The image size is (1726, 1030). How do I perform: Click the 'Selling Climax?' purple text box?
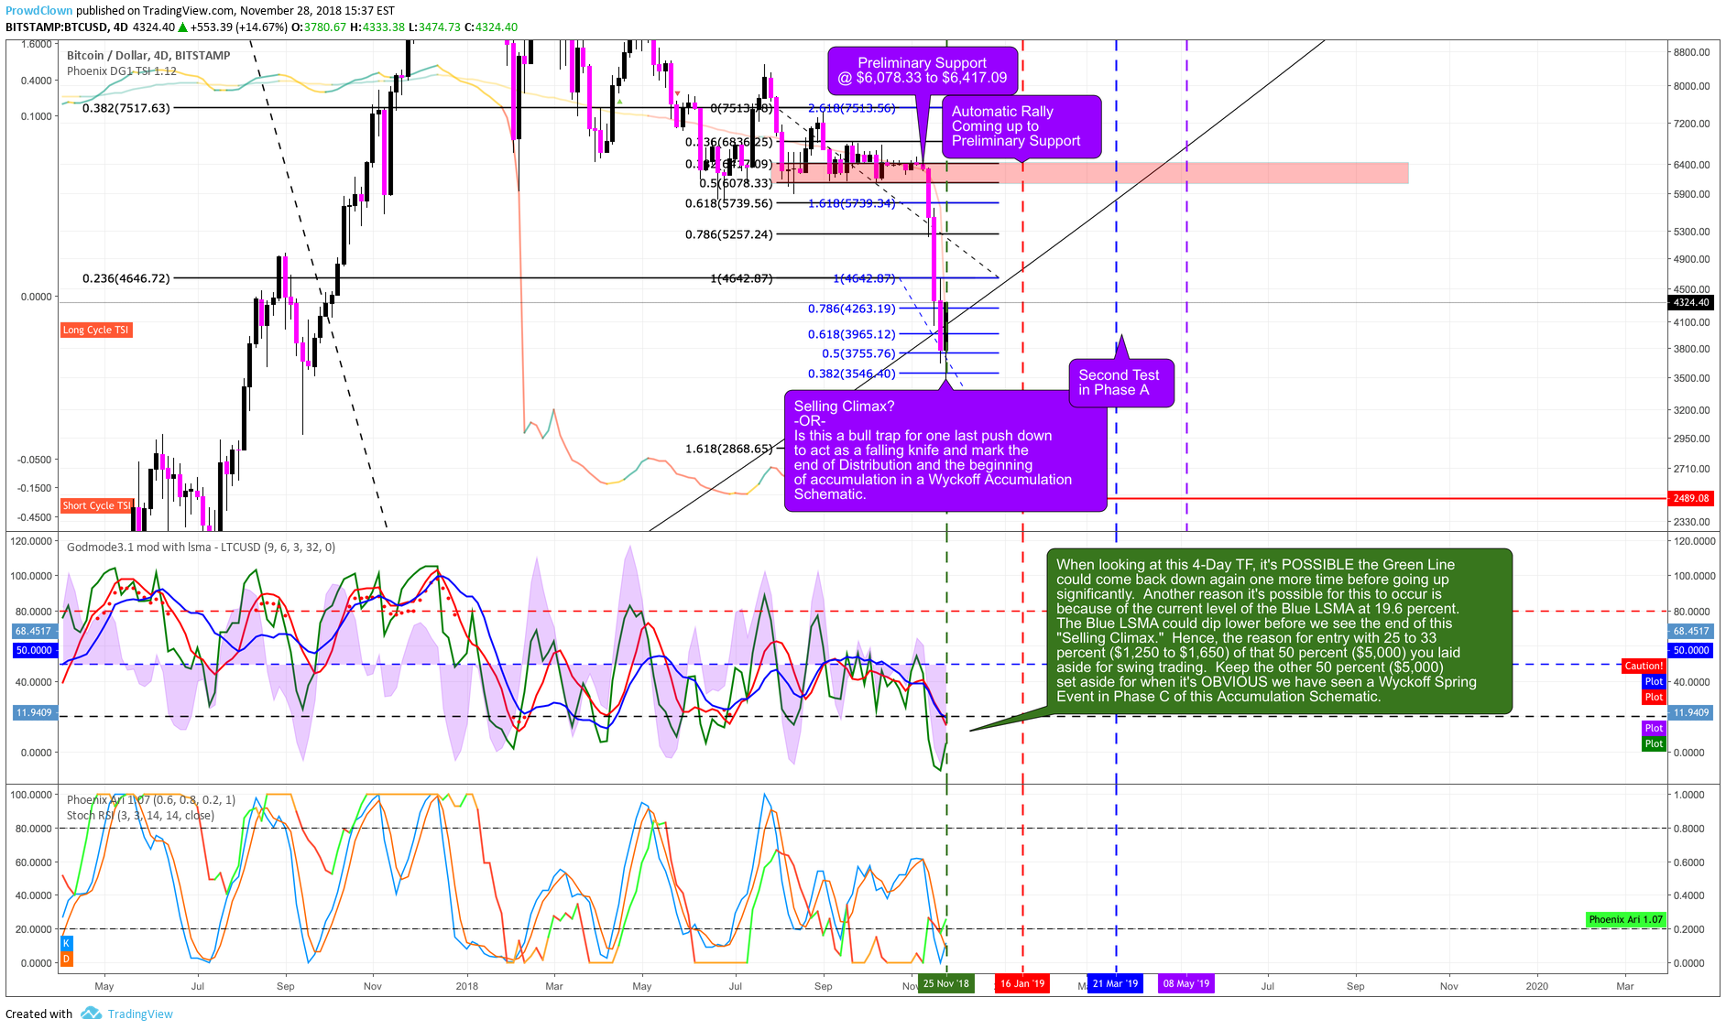pyautogui.click(x=945, y=450)
